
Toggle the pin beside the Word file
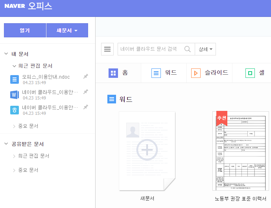pyautogui.click(x=86, y=92)
